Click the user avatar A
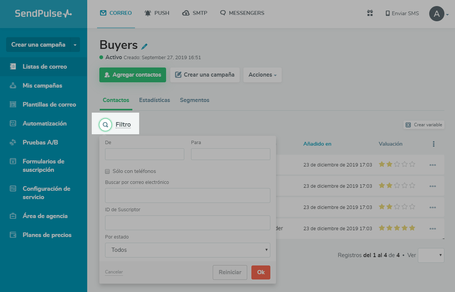 [x=437, y=14]
